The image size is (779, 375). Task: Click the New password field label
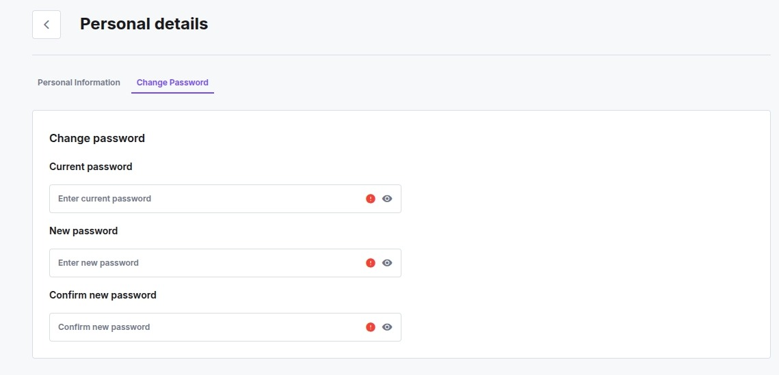83,231
